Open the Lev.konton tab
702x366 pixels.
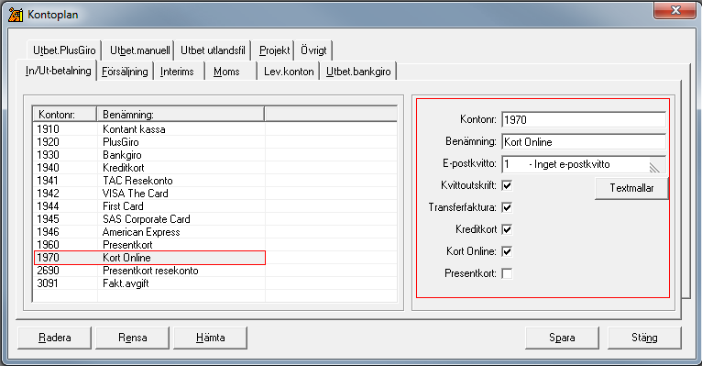tap(289, 72)
